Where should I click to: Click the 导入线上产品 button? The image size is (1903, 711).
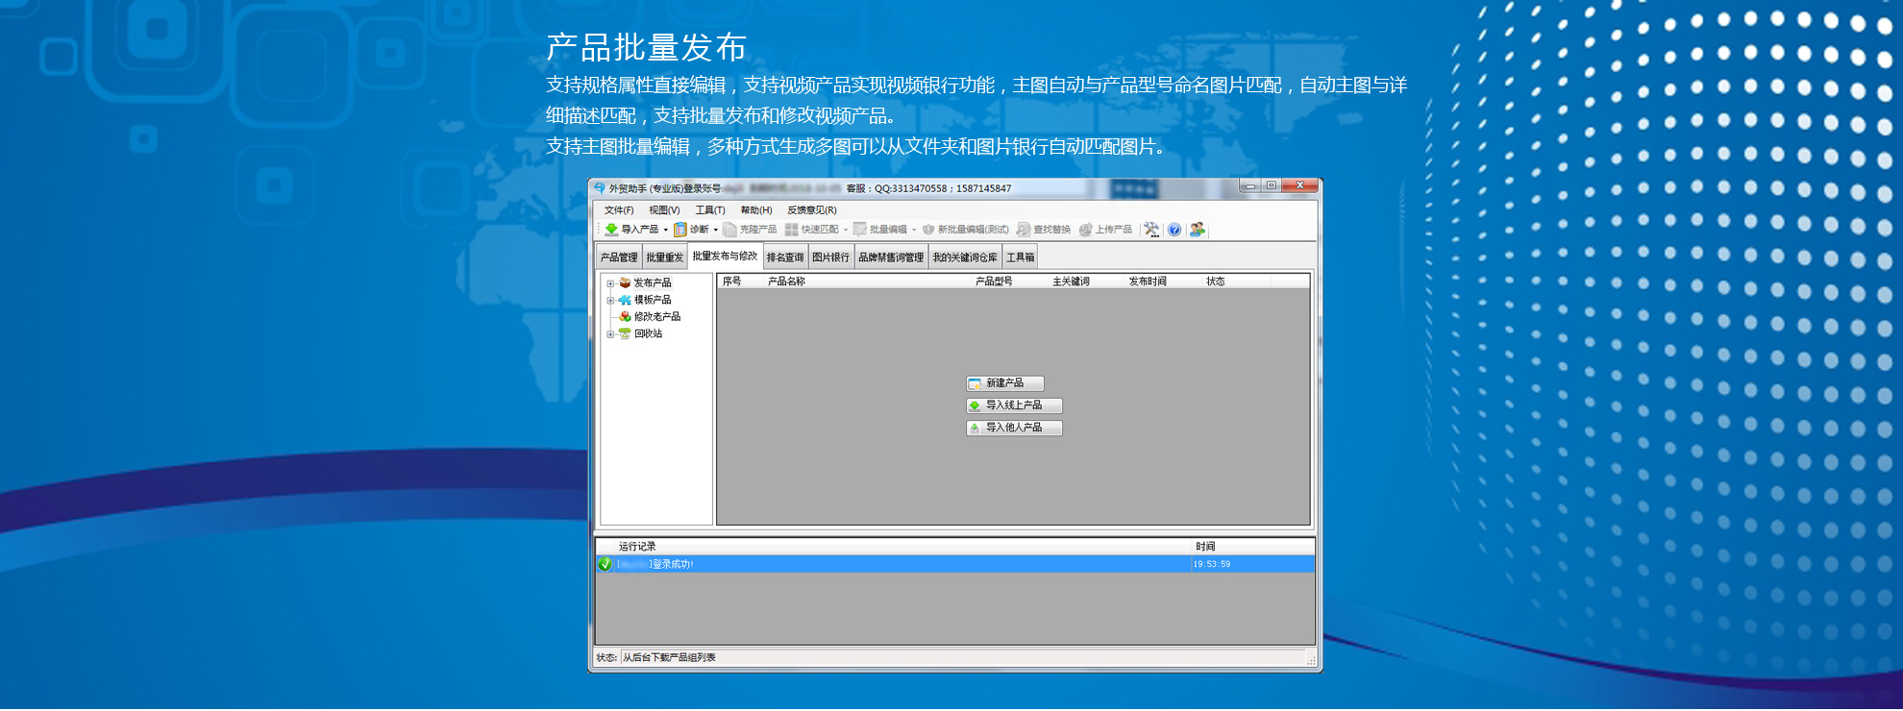[1014, 405]
